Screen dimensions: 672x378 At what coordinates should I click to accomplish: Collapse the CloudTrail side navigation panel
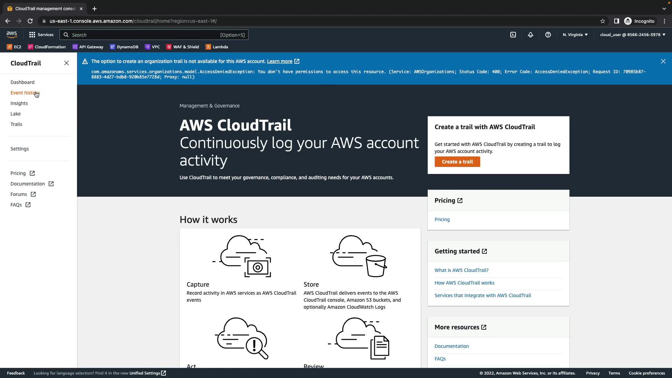pyautogui.click(x=66, y=63)
